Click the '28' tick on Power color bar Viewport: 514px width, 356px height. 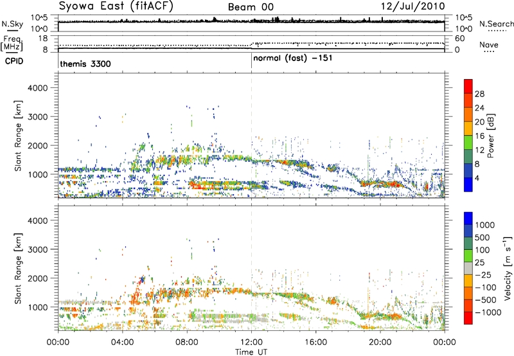pyautogui.click(x=479, y=94)
